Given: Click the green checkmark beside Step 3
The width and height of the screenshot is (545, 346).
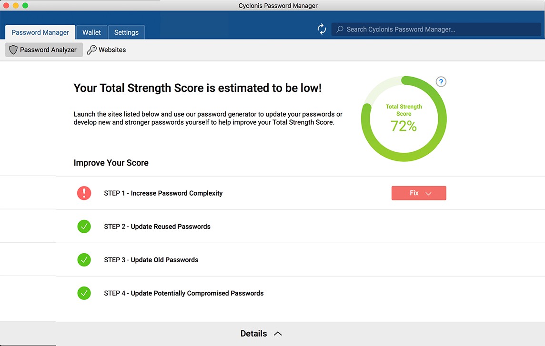Looking at the screenshot, I should click(84, 260).
